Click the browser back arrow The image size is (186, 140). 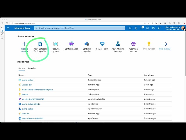3,23
